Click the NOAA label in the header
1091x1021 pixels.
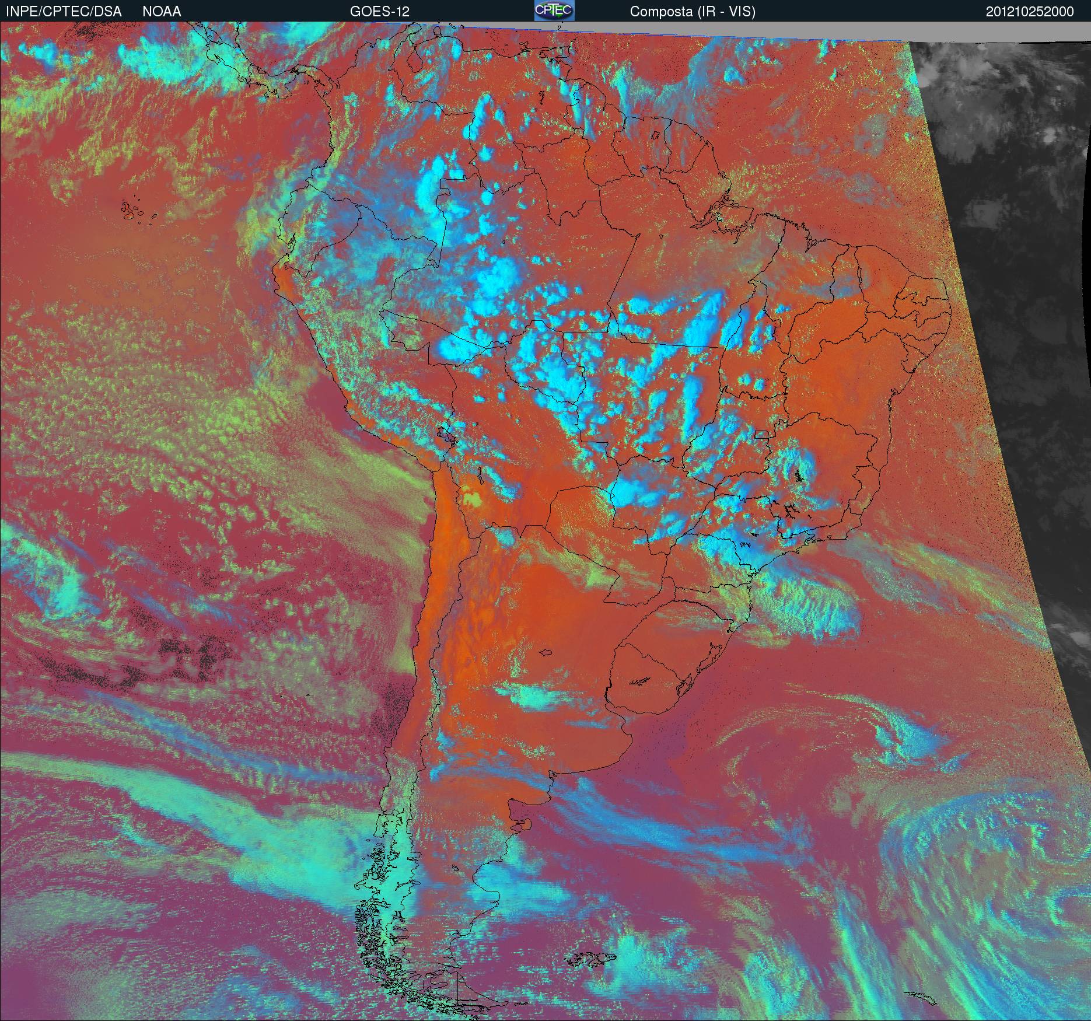(162, 12)
